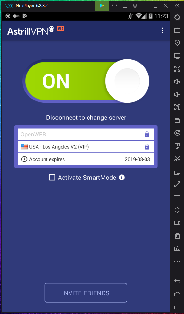Open Google Play icon in Nox title bar
The width and height of the screenshot is (184, 314).
click(102, 6)
